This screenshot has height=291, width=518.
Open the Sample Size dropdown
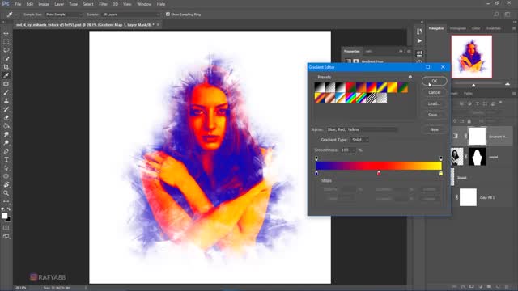click(x=64, y=15)
